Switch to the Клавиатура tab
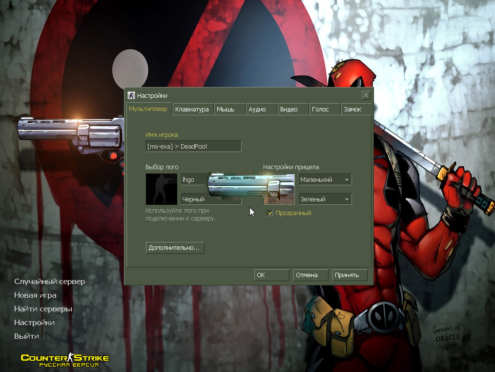This screenshot has width=495, height=372. coord(192,109)
